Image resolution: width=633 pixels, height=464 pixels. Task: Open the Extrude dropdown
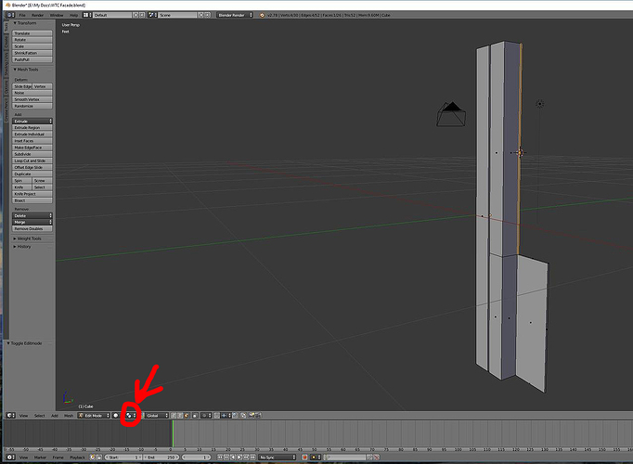click(32, 121)
